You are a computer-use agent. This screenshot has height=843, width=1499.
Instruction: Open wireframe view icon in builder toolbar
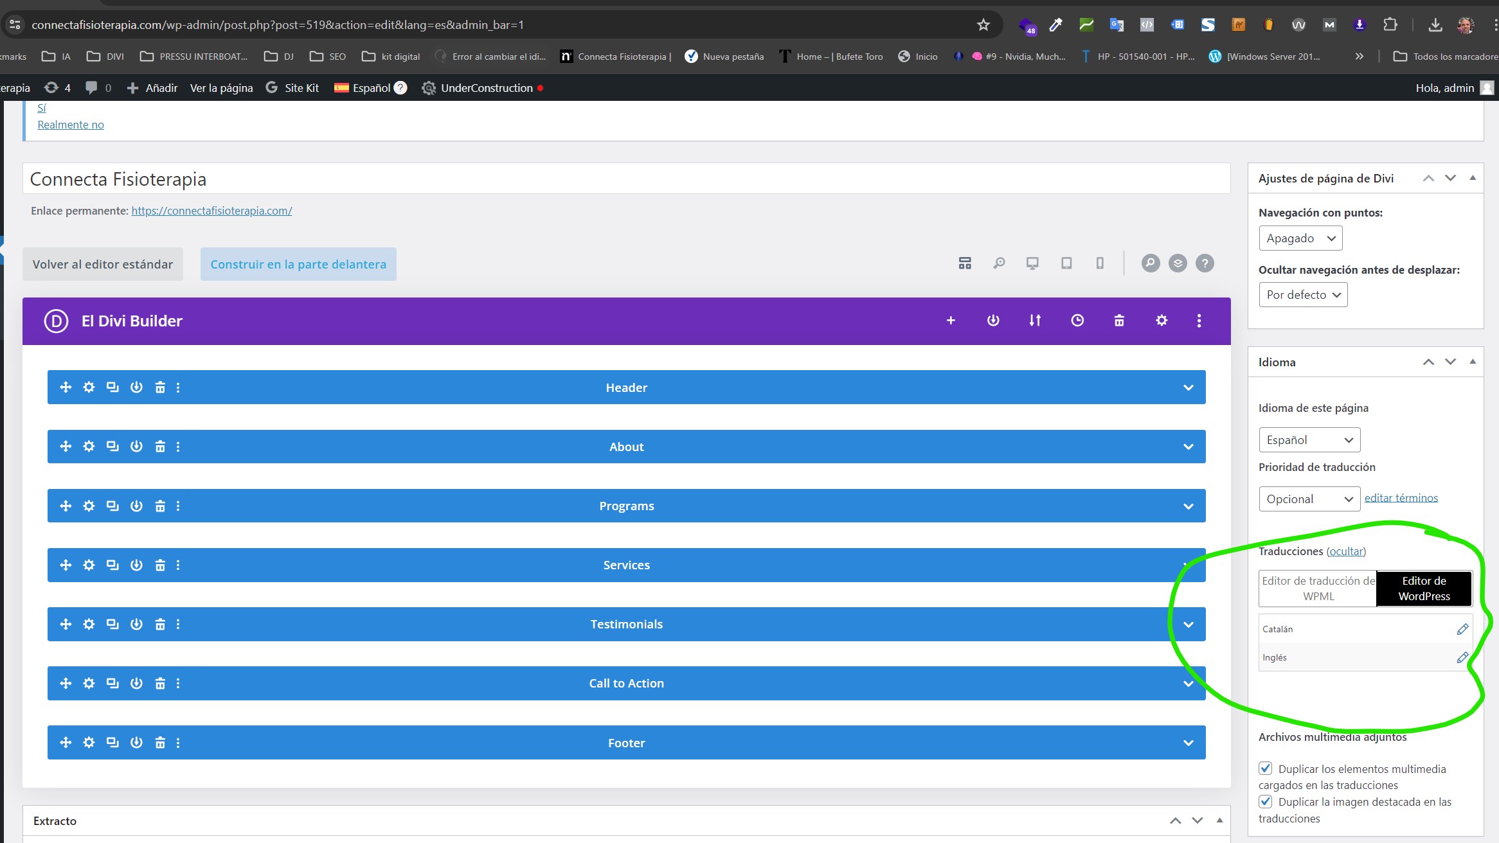[965, 263]
